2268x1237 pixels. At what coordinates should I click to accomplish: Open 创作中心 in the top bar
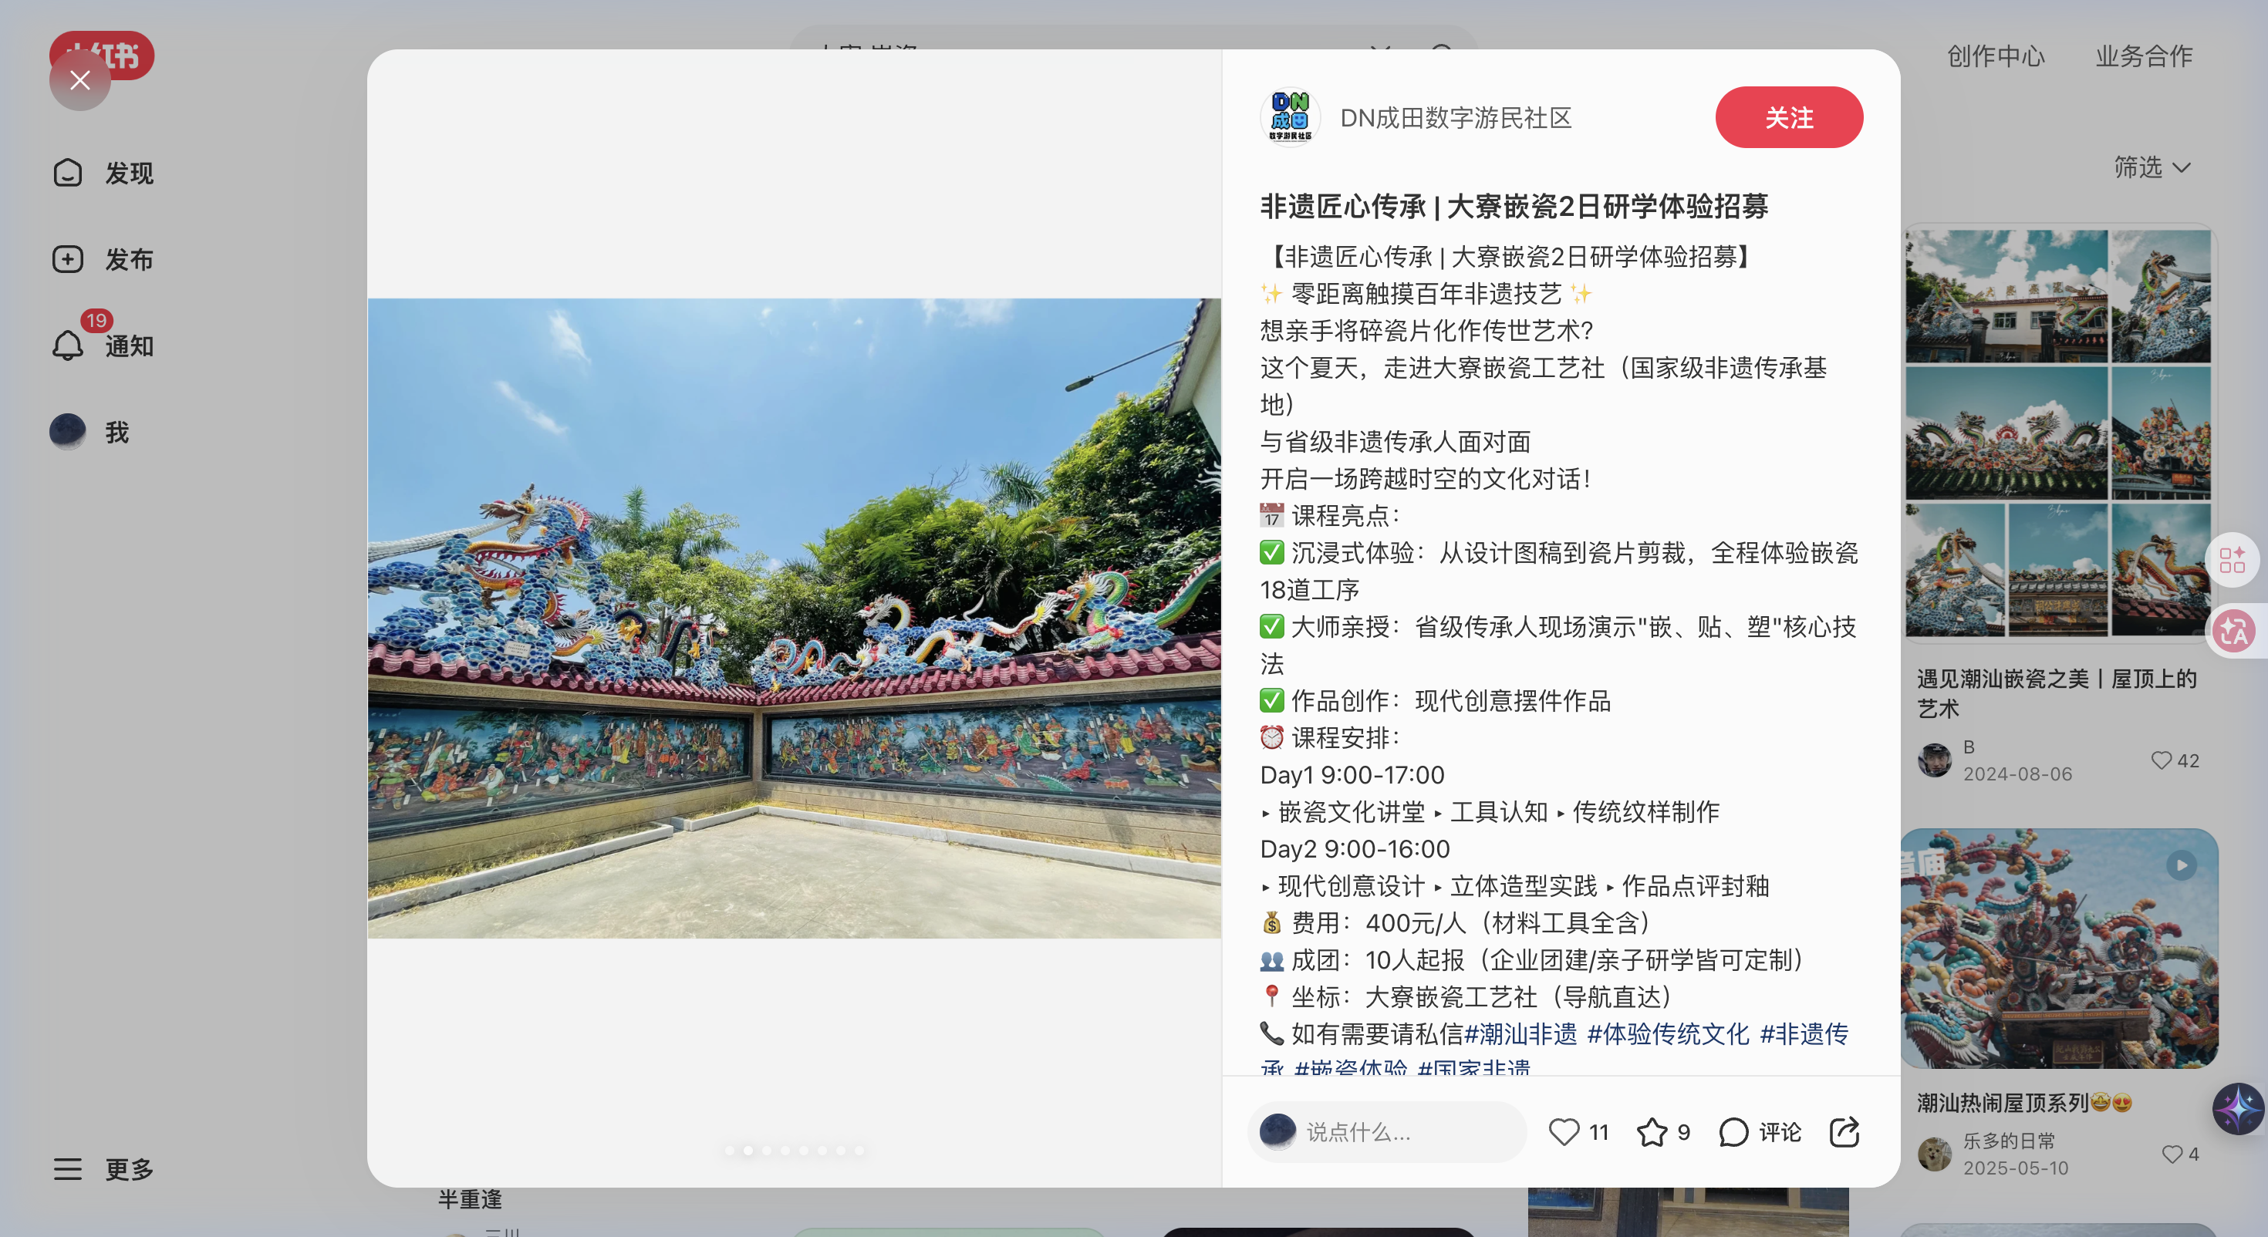pos(1995,56)
